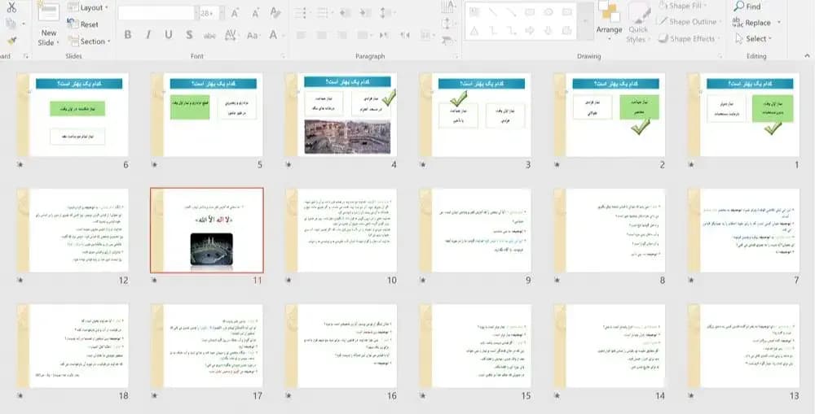Open Character Spacing AV icon
Image resolution: width=815 pixels, height=414 pixels.
click(x=231, y=35)
